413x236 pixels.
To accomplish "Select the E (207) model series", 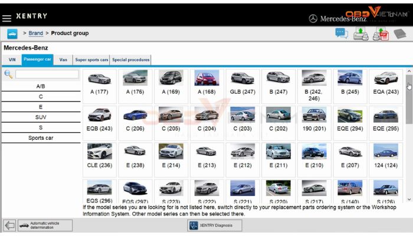I will pos(350,160).
